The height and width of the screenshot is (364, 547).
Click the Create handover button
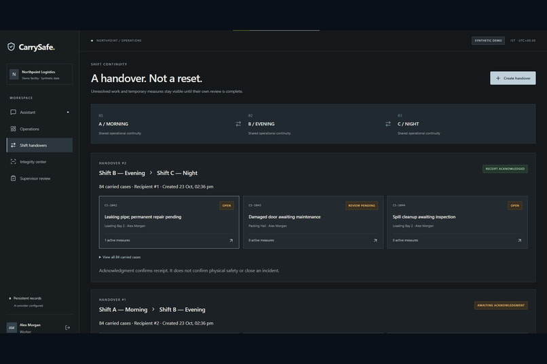(x=513, y=78)
